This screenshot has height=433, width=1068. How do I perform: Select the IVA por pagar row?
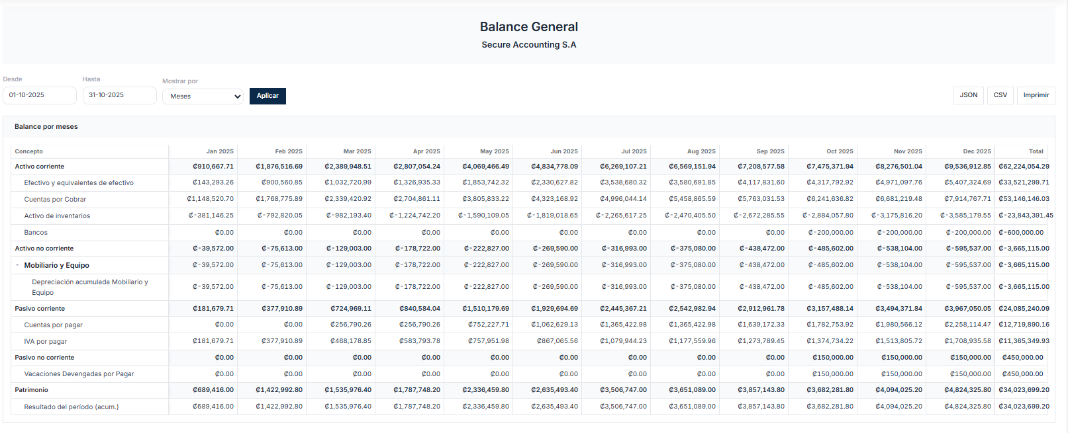(46, 342)
